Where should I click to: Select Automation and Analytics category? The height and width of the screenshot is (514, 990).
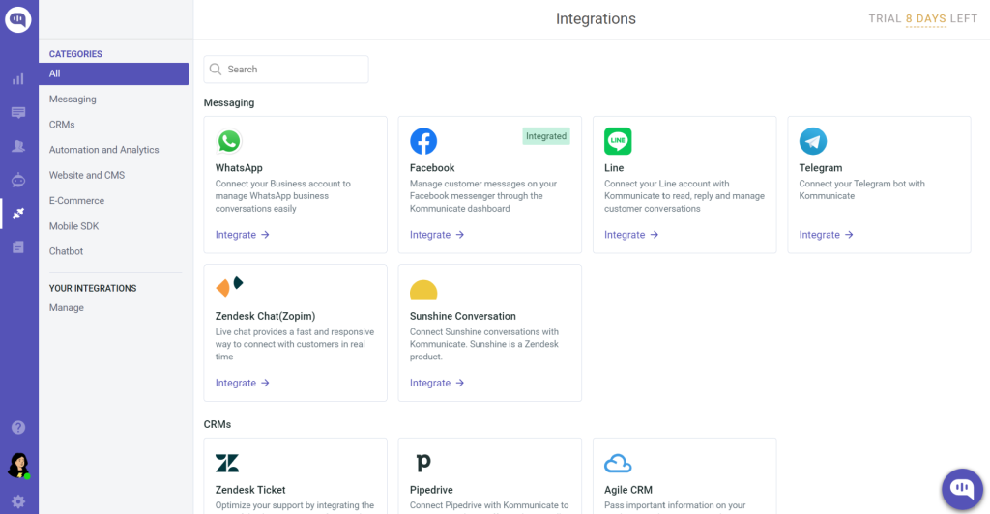tap(104, 150)
